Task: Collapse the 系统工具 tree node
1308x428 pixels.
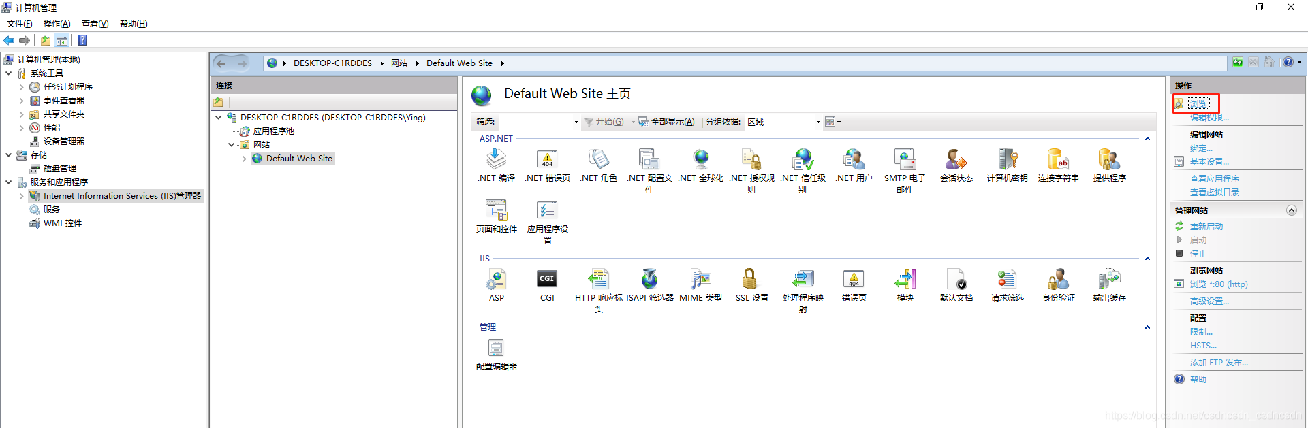Action: point(8,73)
